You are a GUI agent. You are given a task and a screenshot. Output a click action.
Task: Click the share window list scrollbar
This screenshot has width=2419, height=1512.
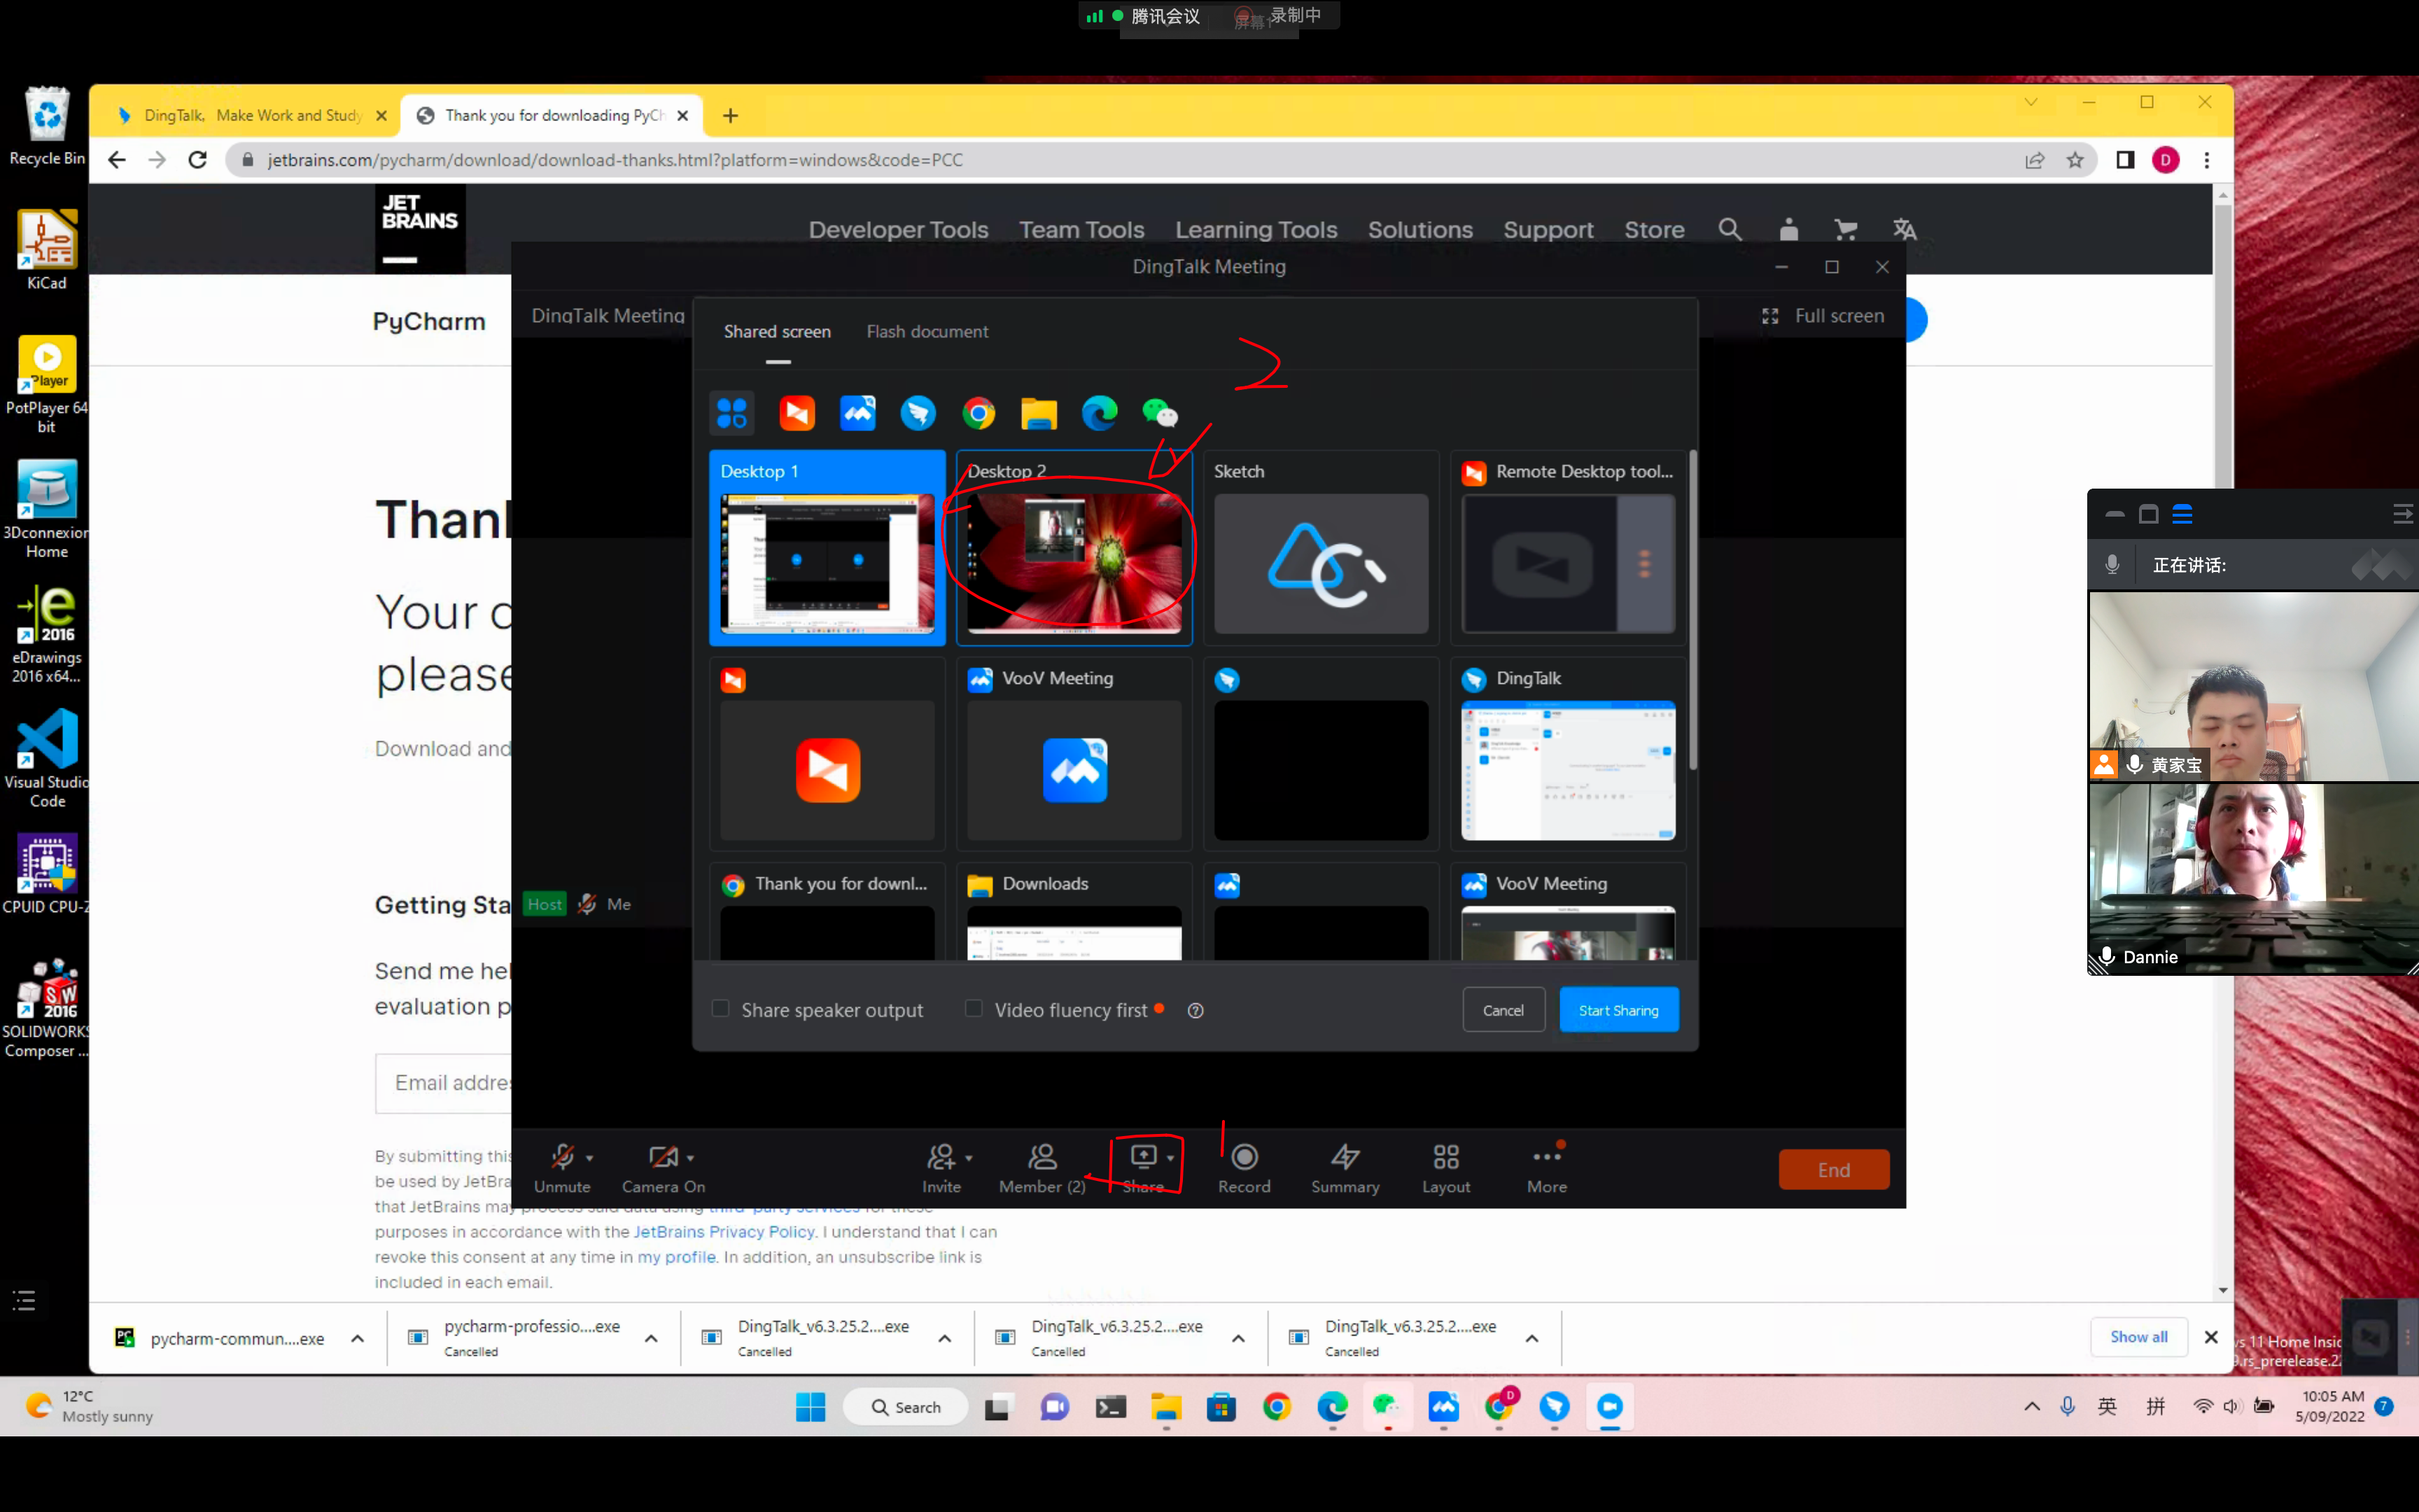coord(1691,610)
